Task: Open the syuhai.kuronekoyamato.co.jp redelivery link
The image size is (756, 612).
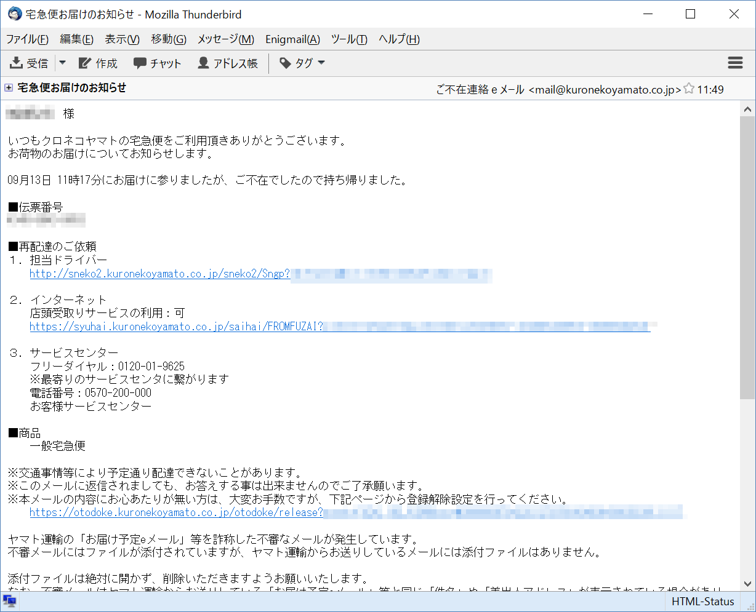Action: coord(176,327)
